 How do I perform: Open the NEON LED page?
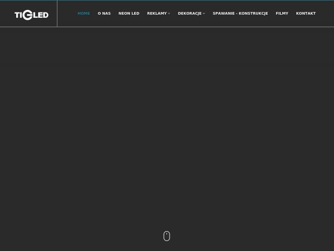[x=129, y=13]
